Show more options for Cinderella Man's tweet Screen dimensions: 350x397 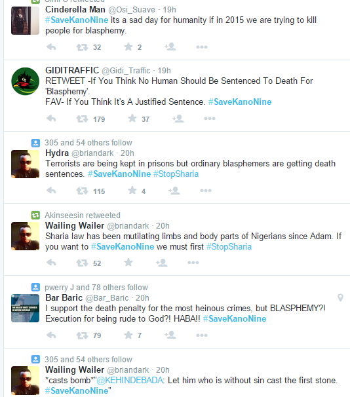(202, 47)
